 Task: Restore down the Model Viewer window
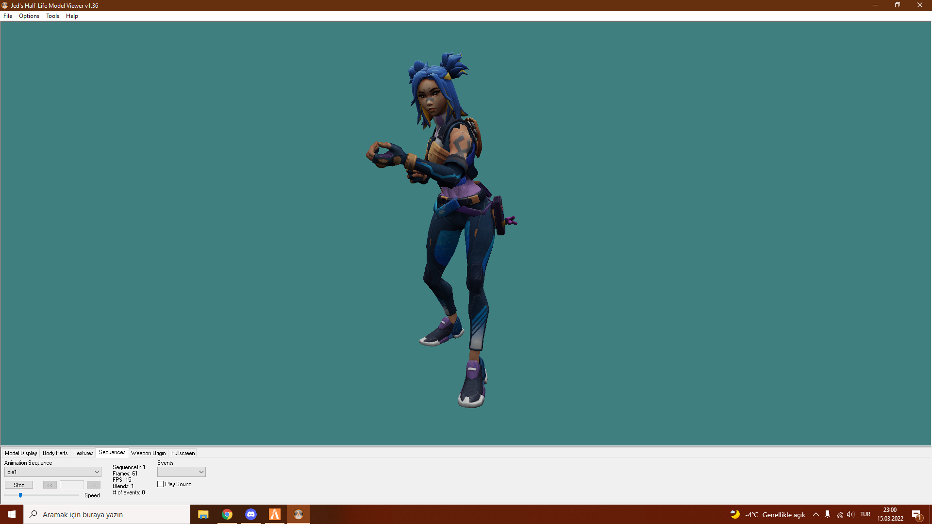tap(898, 5)
